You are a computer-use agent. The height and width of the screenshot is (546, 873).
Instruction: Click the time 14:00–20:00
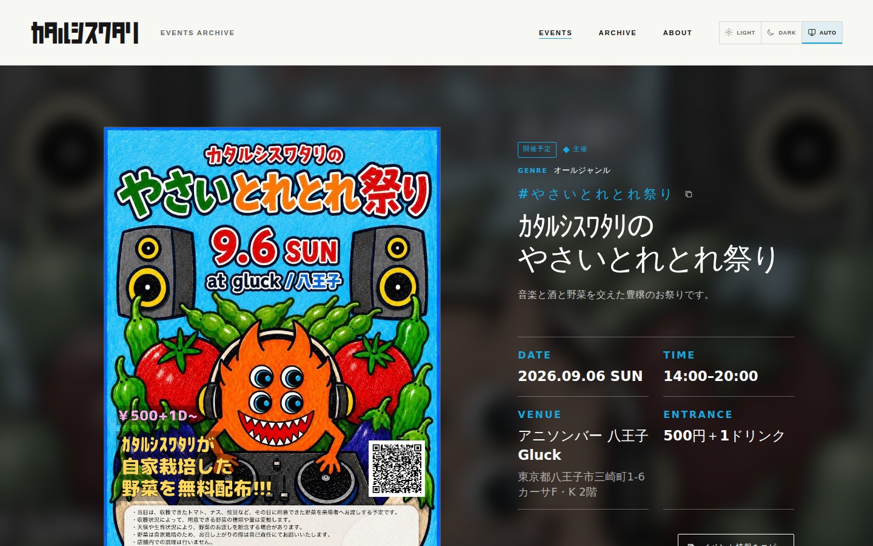pos(711,376)
